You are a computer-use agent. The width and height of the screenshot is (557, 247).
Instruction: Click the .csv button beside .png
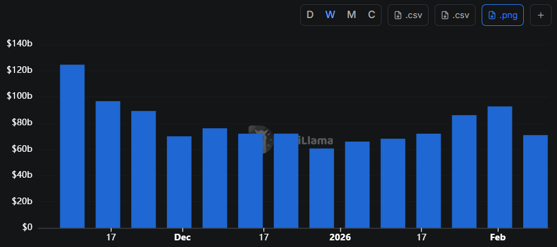(455, 15)
